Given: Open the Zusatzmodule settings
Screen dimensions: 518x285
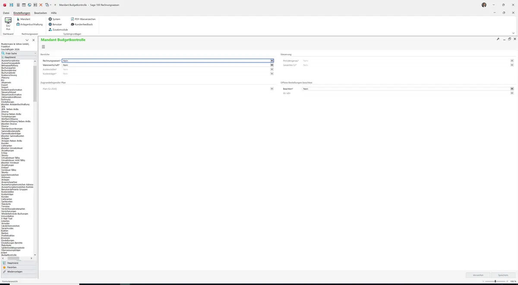Looking at the screenshot, I should (58, 29).
